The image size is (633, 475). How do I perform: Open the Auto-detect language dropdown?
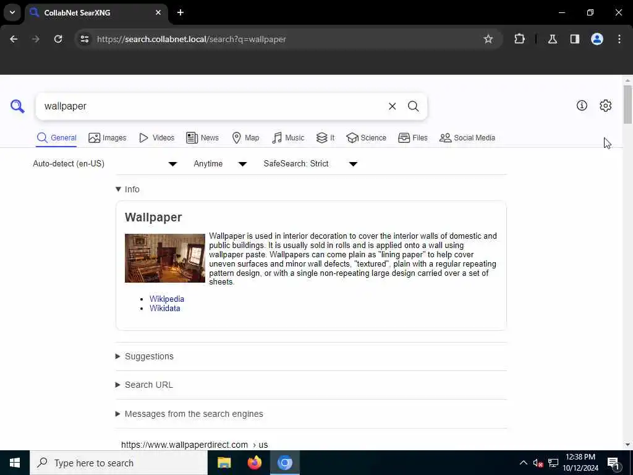(x=105, y=163)
